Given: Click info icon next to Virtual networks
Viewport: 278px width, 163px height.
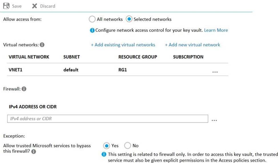Looking at the screenshot, I should 42,45.
